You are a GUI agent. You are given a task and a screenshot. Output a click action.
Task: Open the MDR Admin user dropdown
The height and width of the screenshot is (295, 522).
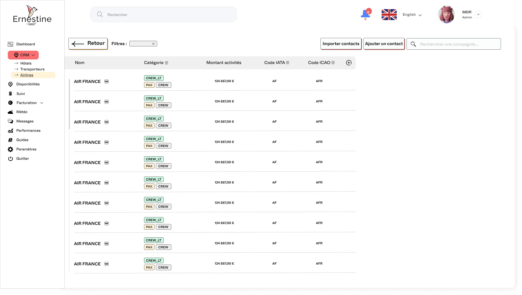pos(478,14)
